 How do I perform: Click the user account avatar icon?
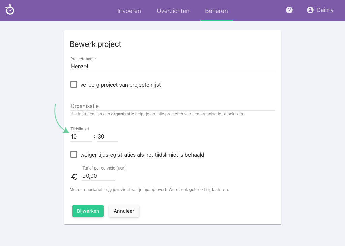pyautogui.click(x=310, y=10)
